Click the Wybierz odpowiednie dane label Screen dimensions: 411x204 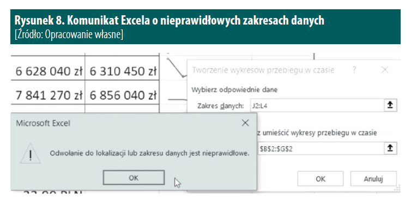[x=234, y=89]
